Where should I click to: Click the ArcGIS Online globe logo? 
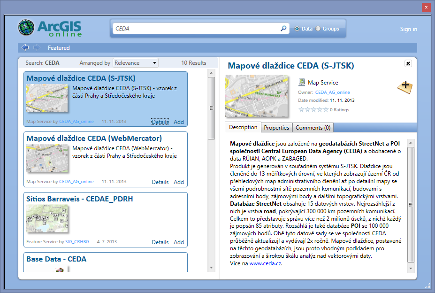tap(26, 28)
